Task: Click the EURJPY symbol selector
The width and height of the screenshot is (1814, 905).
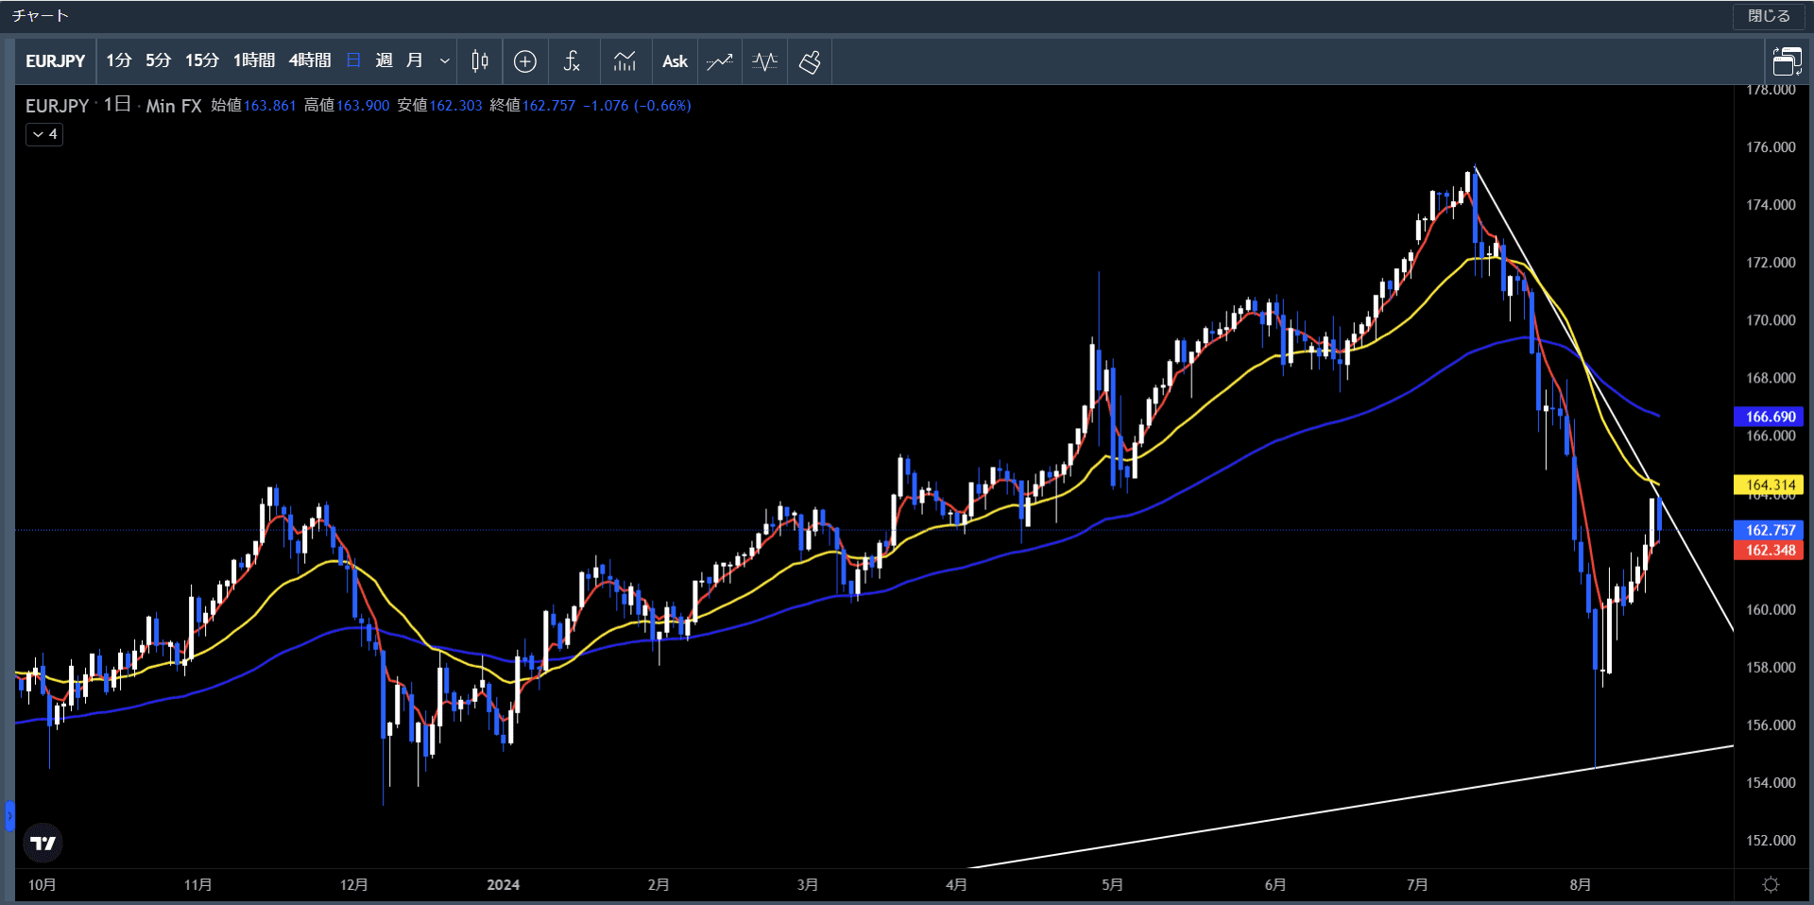Action: (x=56, y=61)
